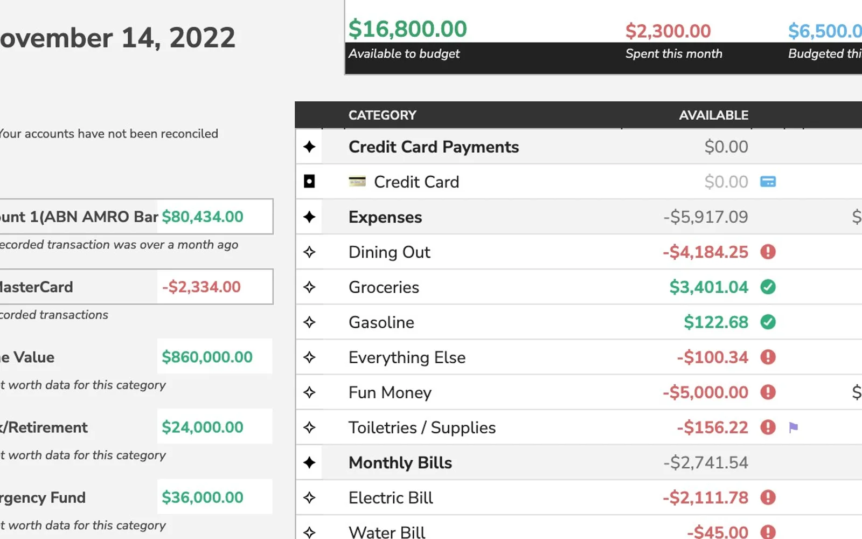862x539 pixels.
Task: Collapse the Monthly Bills group star icon
Action: click(309, 462)
